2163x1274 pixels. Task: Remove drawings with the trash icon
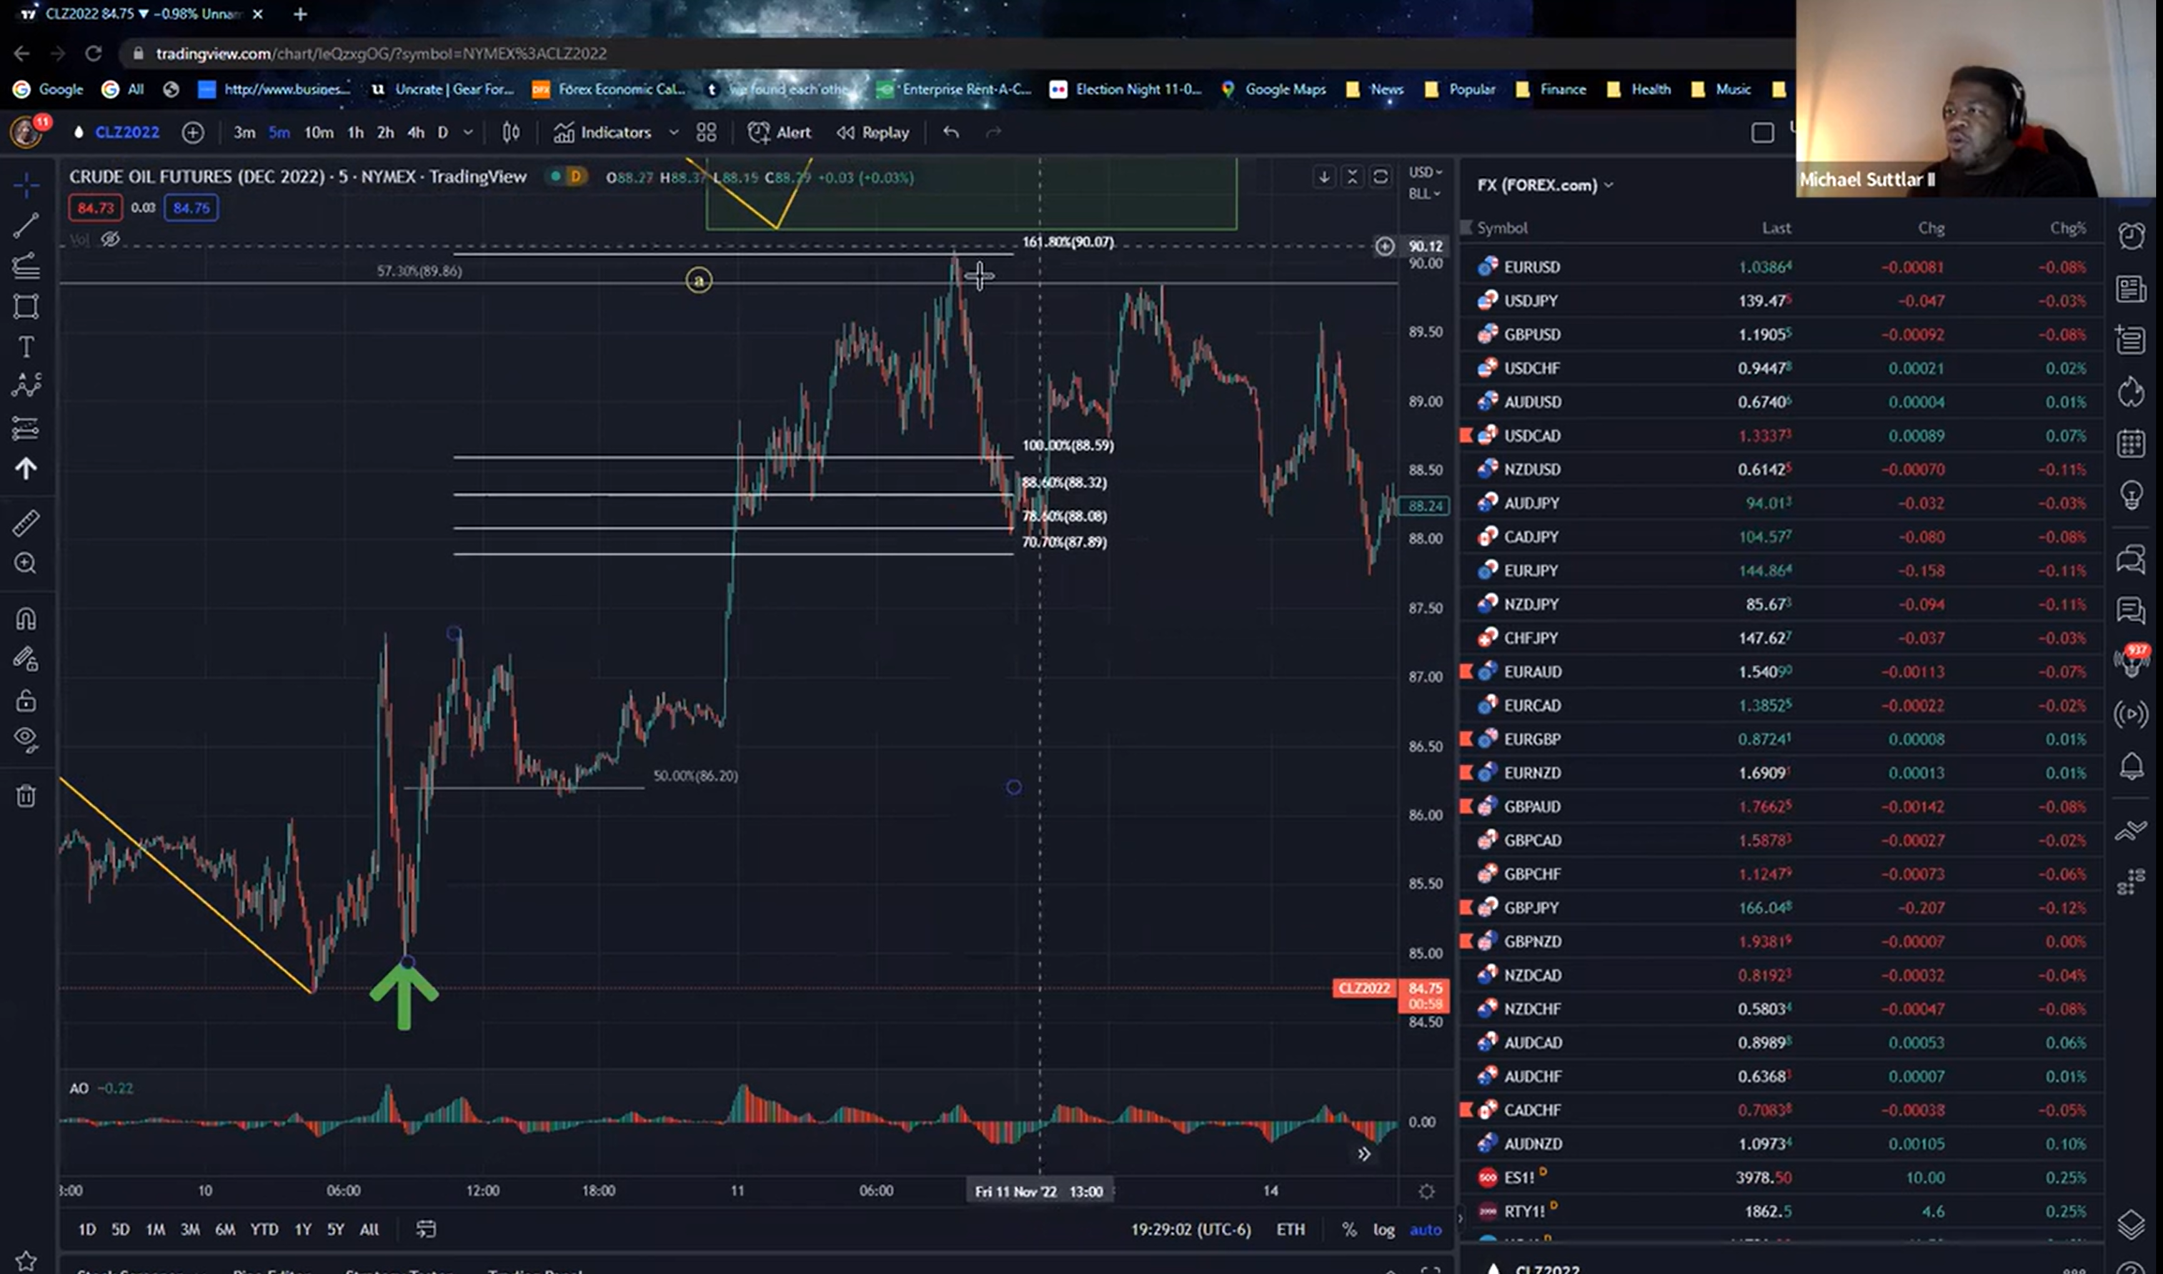[26, 796]
